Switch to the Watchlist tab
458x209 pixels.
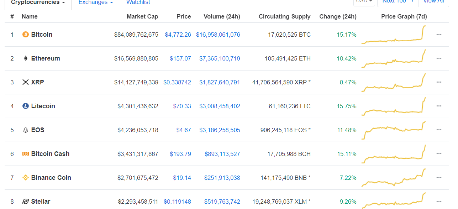point(138,2)
